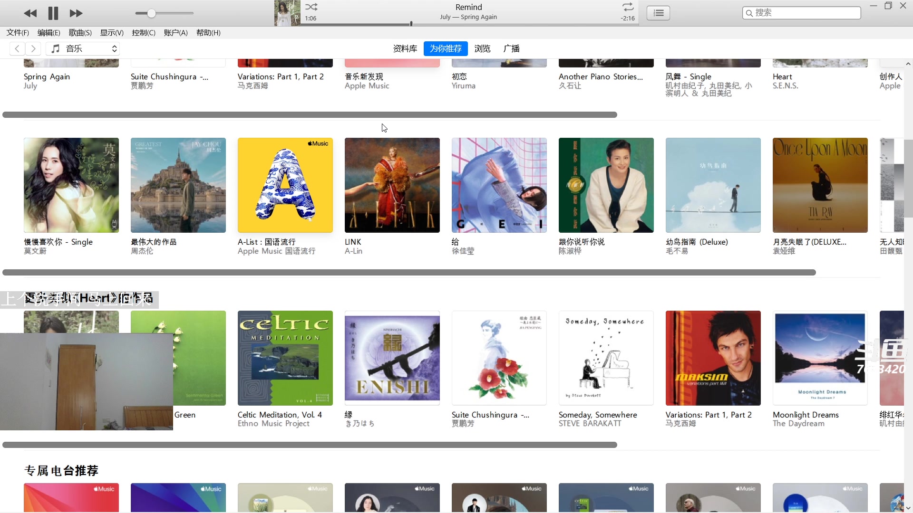Open the ENISHI 縁 album cover

[392, 358]
